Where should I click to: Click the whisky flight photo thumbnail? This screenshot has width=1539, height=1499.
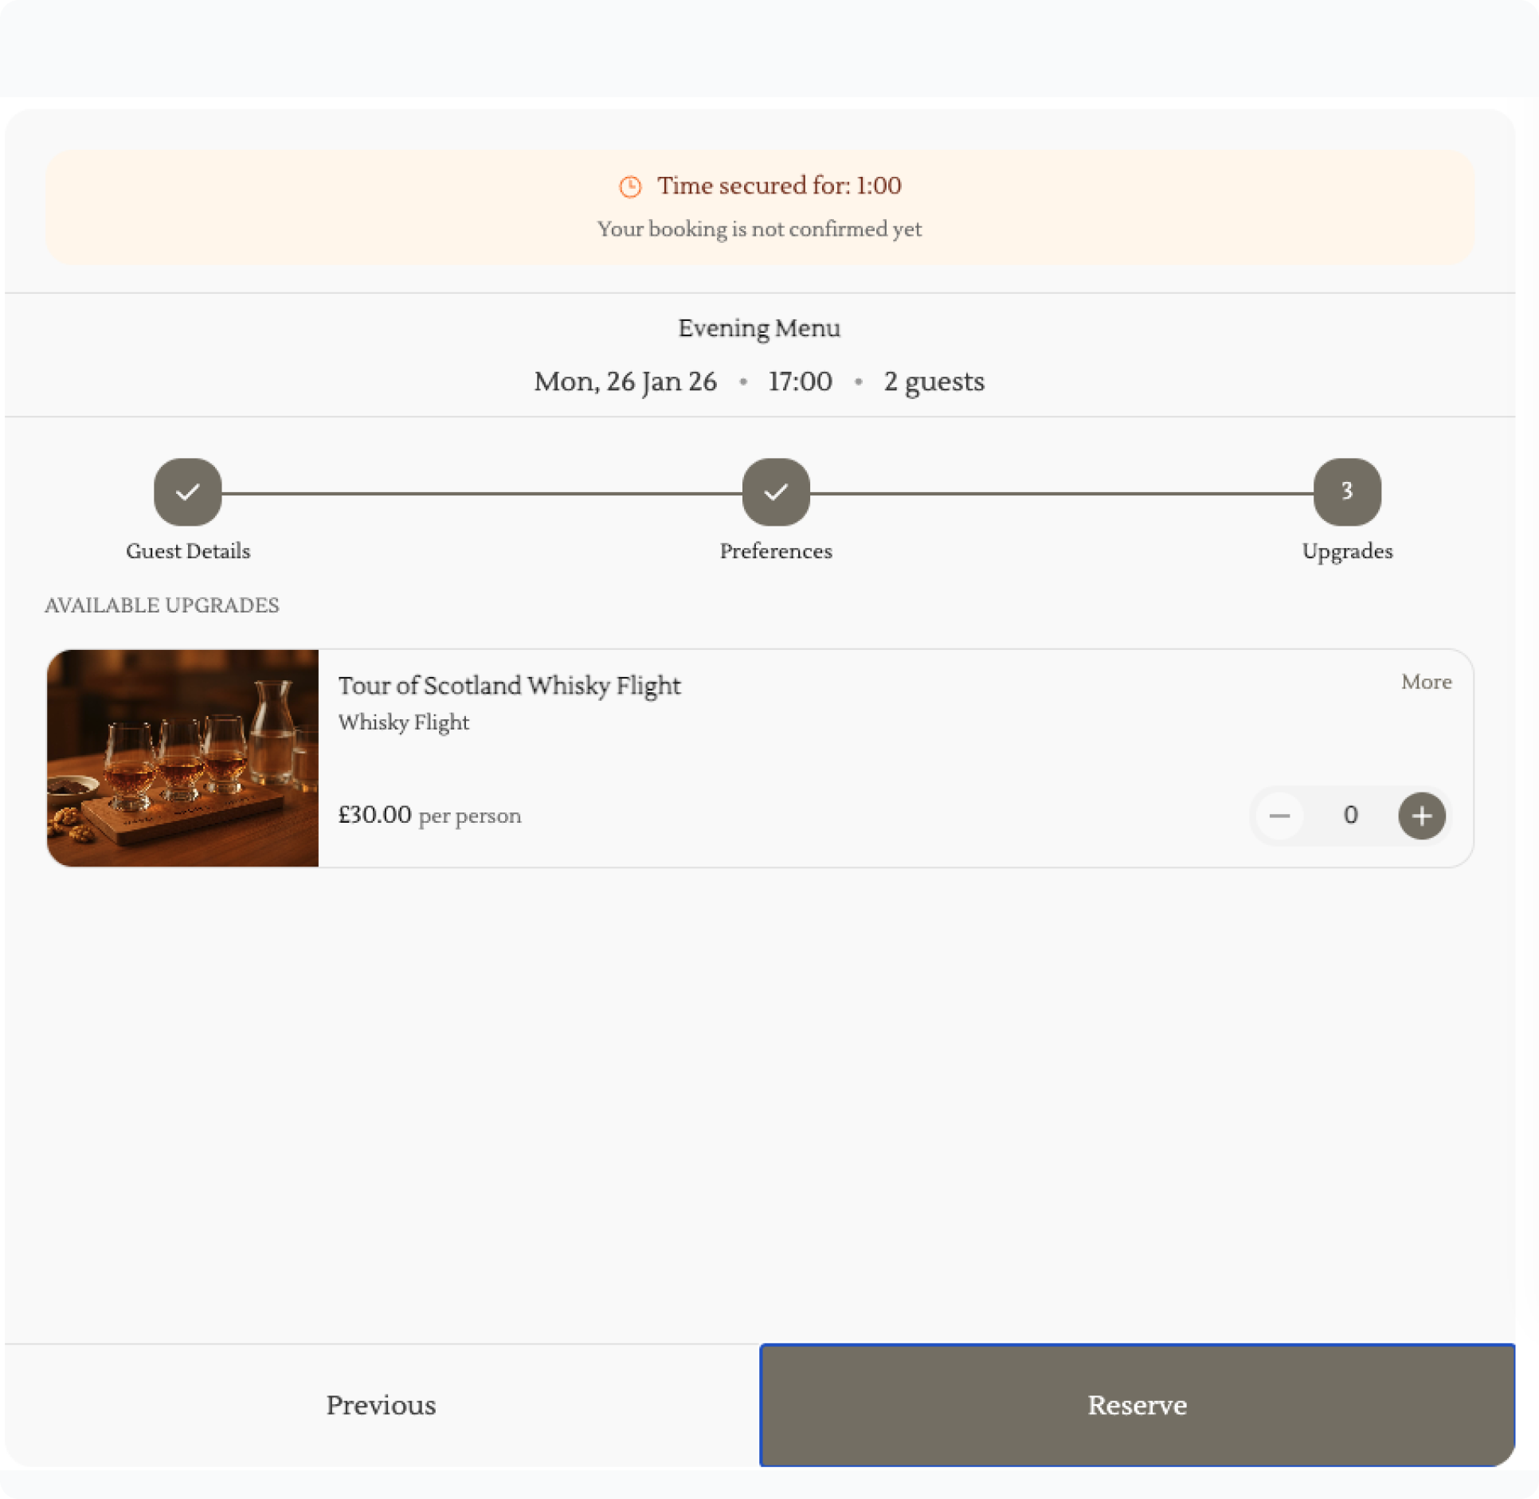[x=182, y=757]
